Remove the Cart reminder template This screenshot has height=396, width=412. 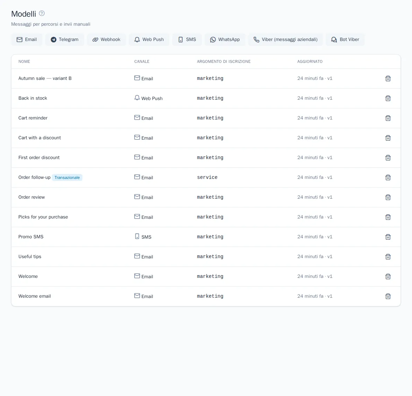[388, 118]
